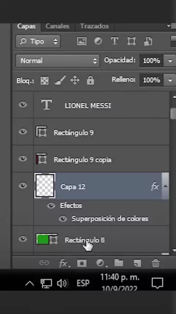Viewport: 176px width, 314px height.
Task: Hide the Rectángulo 9 copia layer
Action: (23, 159)
